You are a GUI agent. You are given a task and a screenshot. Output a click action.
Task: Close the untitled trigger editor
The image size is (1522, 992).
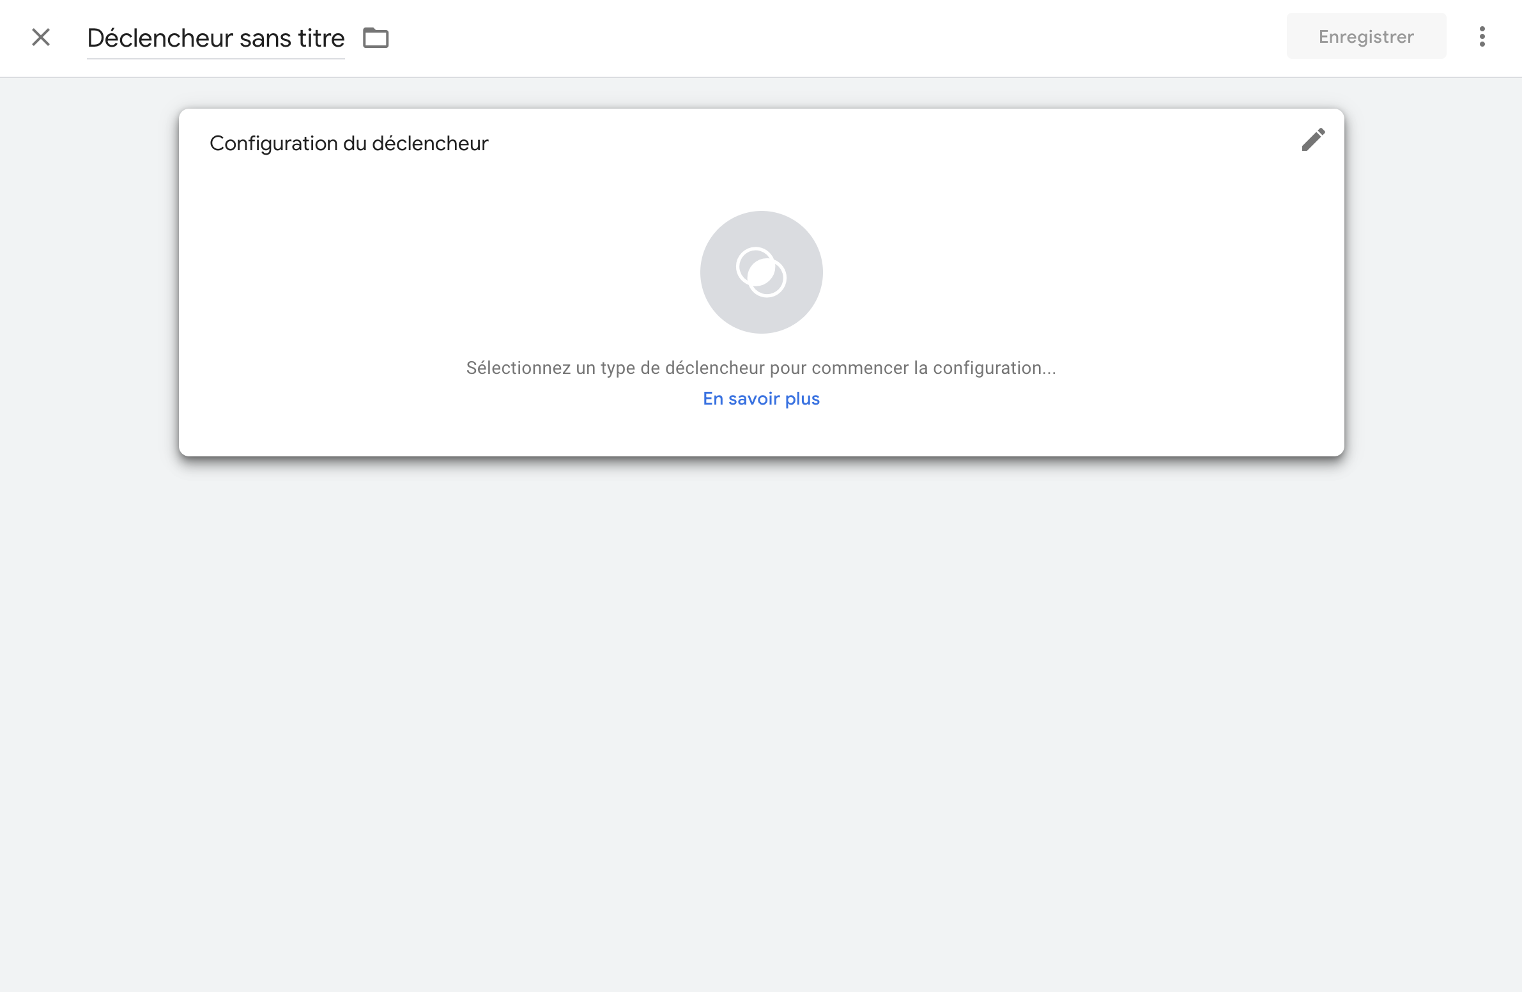(x=41, y=37)
